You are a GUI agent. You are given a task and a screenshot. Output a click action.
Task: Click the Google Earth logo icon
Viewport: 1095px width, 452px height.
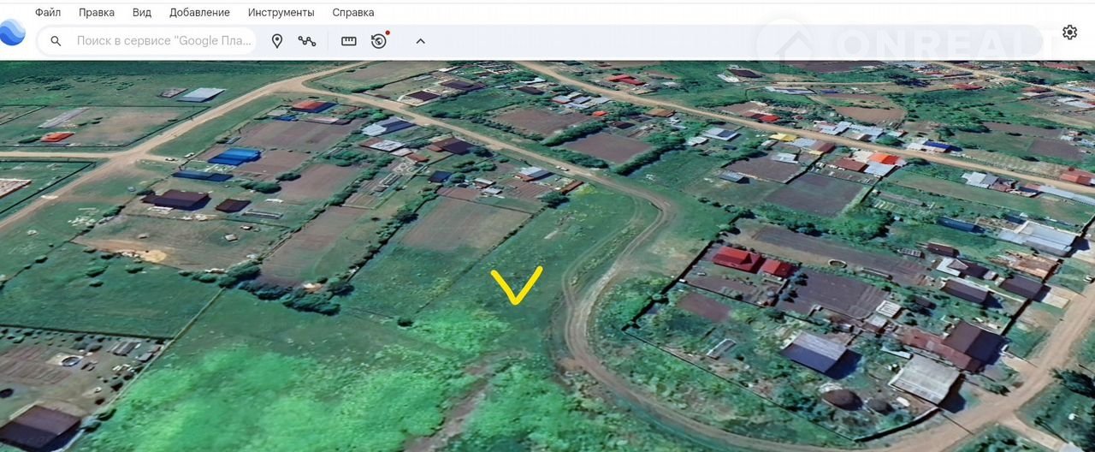click(x=12, y=34)
